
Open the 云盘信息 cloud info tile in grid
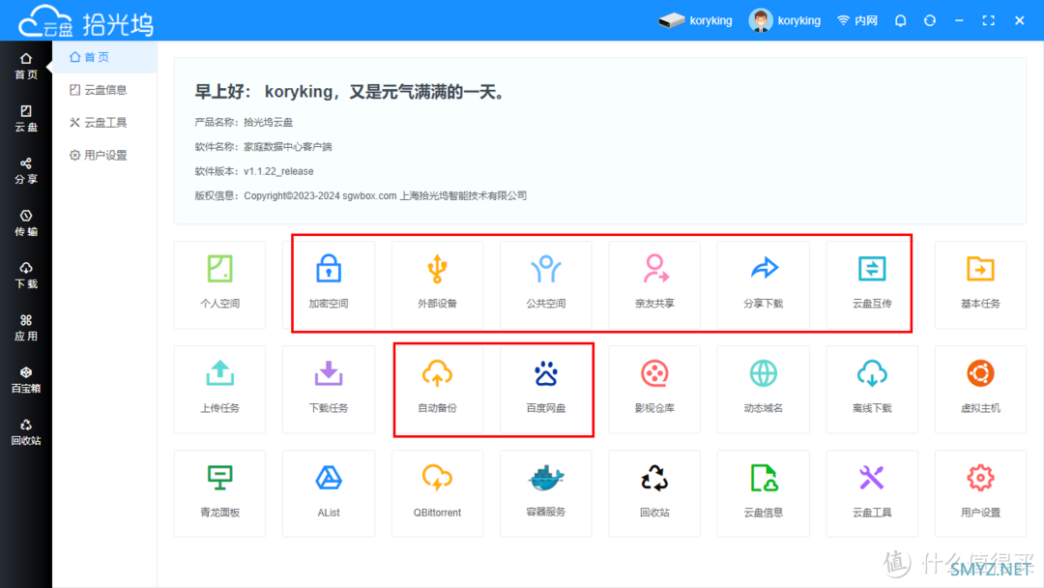[763, 493]
